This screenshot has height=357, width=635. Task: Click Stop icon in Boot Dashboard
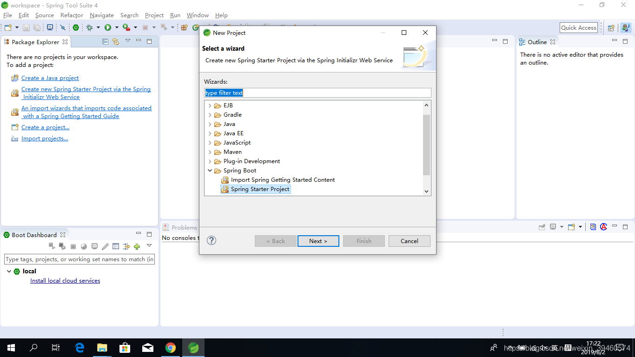73,247
